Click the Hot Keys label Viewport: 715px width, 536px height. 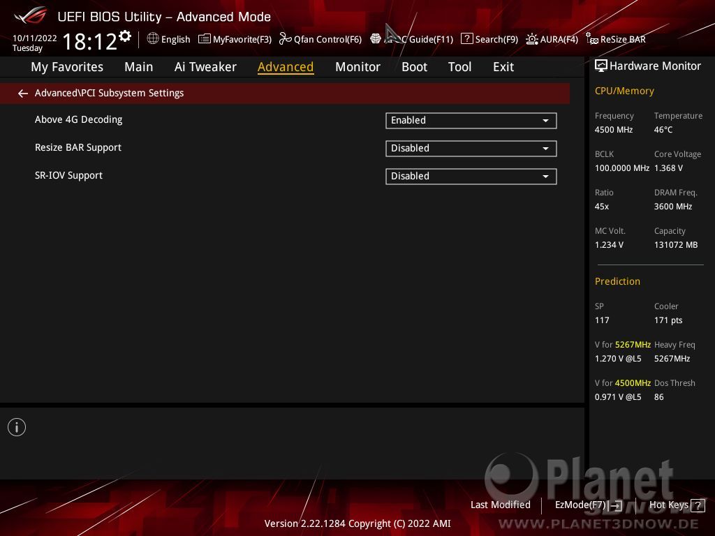(668, 505)
